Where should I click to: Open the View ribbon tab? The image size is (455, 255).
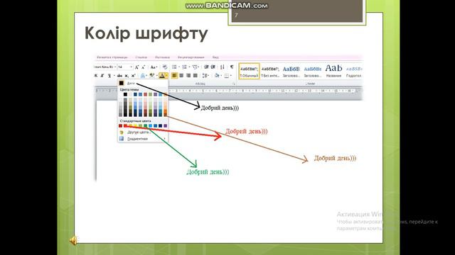pyautogui.click(x=215, y=57)
